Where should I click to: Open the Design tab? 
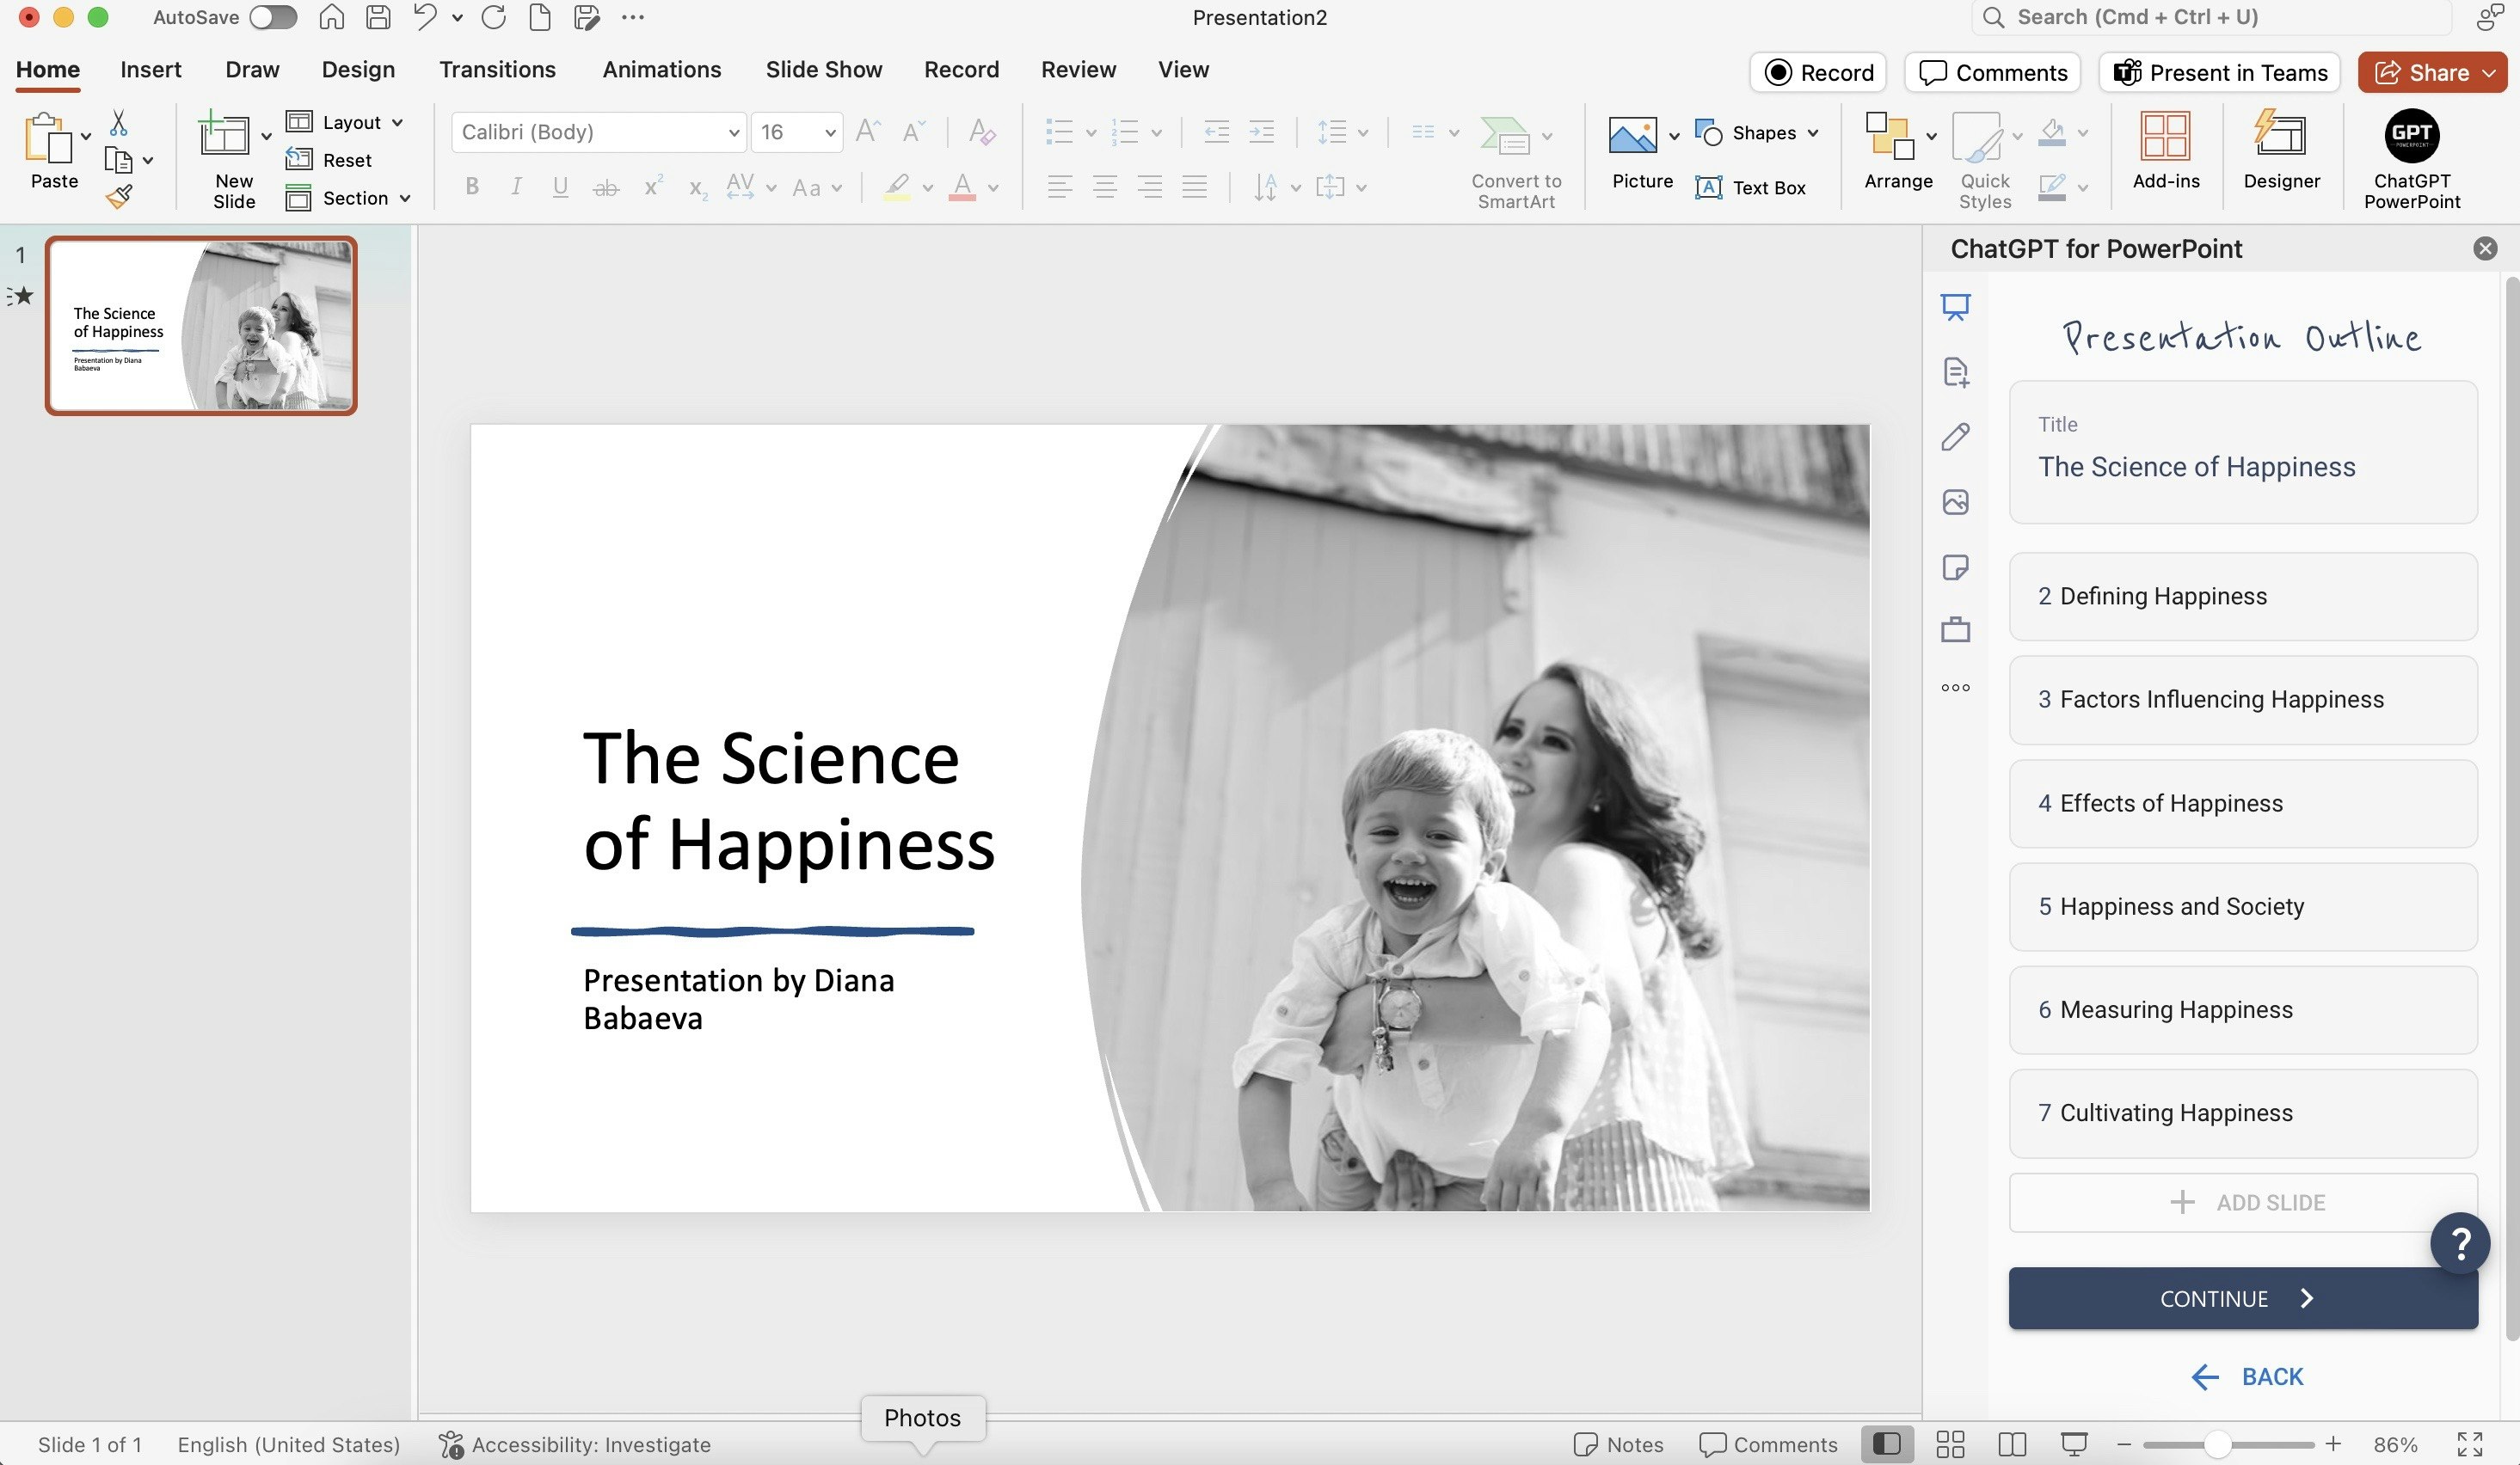click(x=358, y=70)
